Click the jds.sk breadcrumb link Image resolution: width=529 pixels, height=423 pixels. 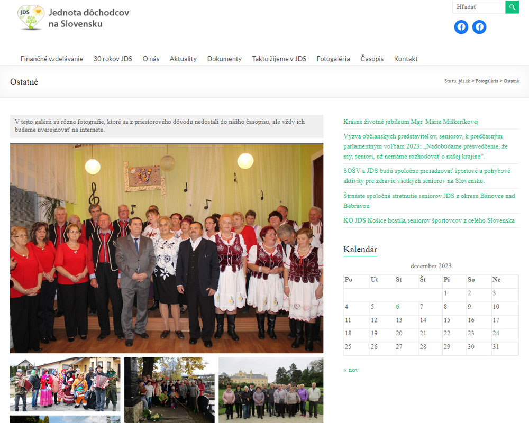click(x=464, y=81)
